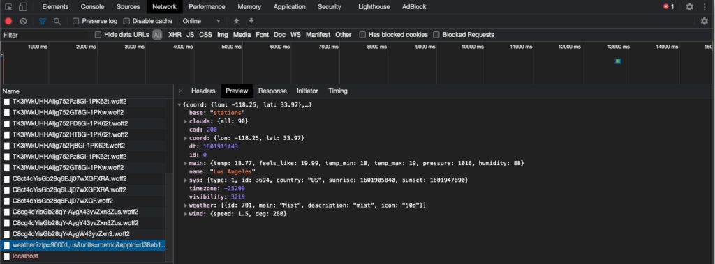715x264 pixels.
Task: Open the Response tab
Action: click(x=273, y=91)
